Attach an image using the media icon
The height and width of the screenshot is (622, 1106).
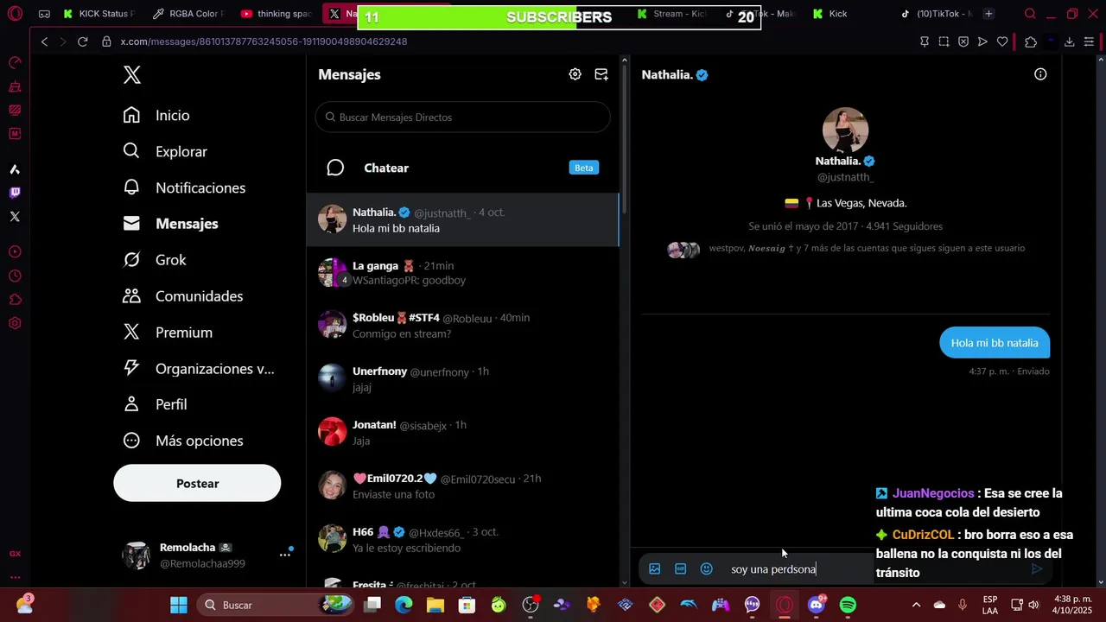[654, 568]
